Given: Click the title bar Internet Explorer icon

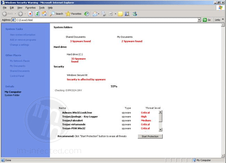Looking at the screenshot, I should 3,3.
